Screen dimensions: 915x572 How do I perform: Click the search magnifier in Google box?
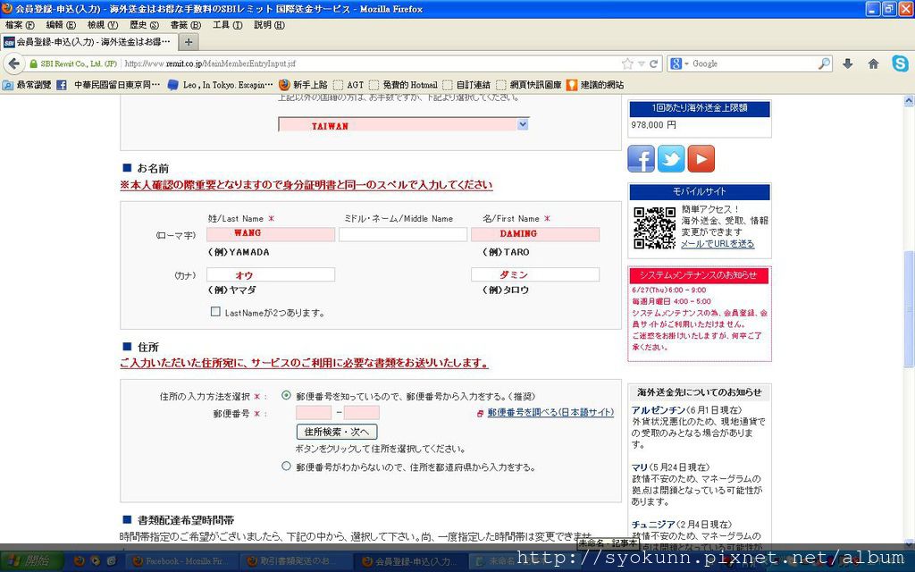(823, 63)
